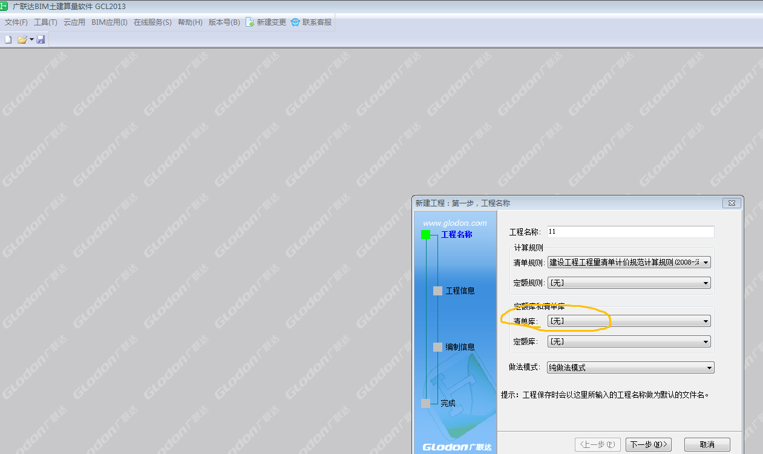Click the GCL2013 application logo icon

click(x=4, y=6)
